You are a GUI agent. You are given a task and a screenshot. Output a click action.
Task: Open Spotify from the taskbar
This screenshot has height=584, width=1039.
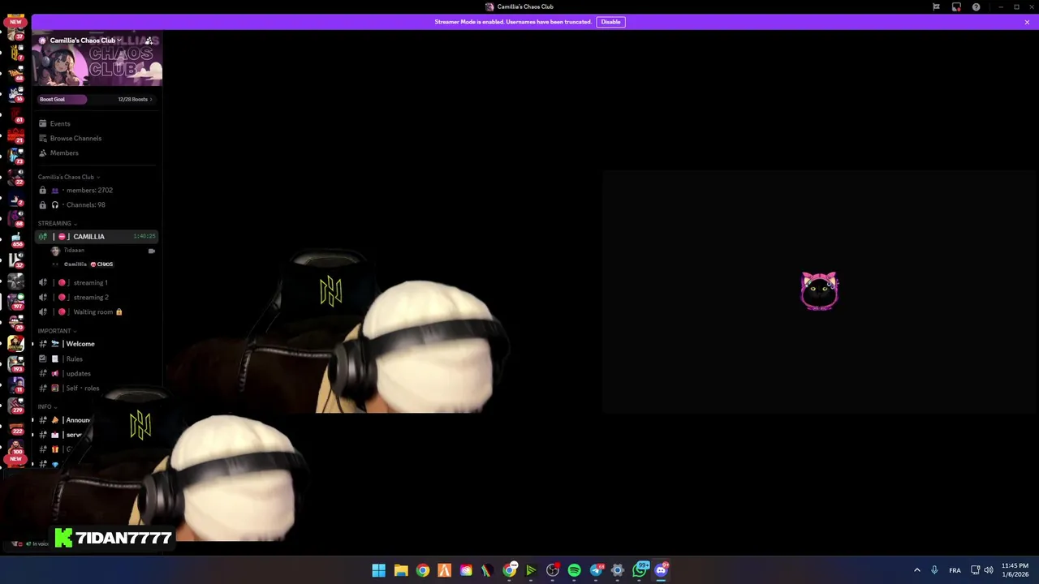coord(575,570)
